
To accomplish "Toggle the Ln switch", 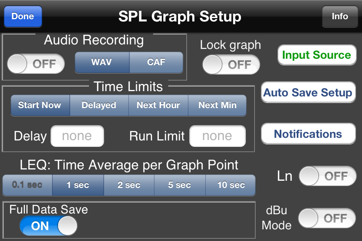I will click(328, 176).
